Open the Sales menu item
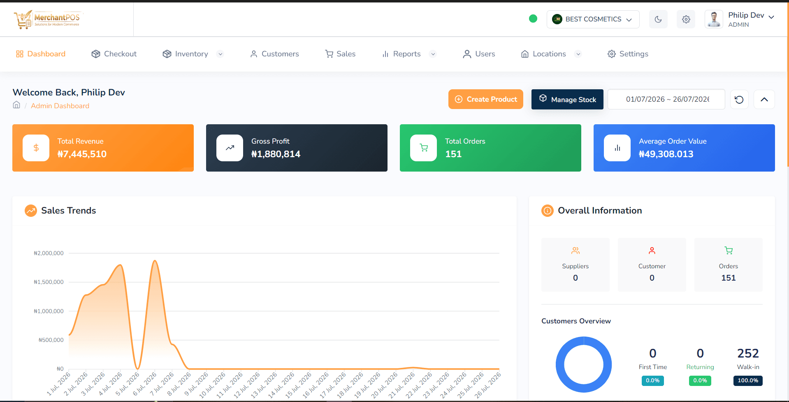789x402 pixels. pyautogui.click(x=340, y=54)
